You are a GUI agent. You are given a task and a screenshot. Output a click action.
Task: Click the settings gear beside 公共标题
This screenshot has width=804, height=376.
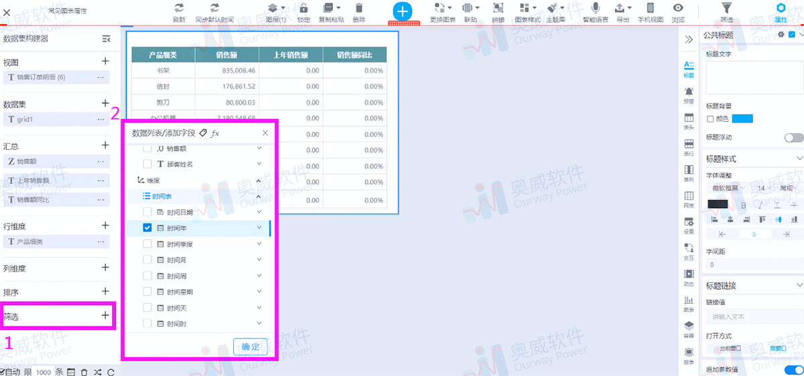pos(781,35)
